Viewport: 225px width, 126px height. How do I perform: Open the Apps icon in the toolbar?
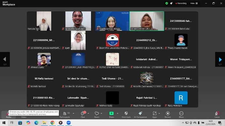(155, 115)
